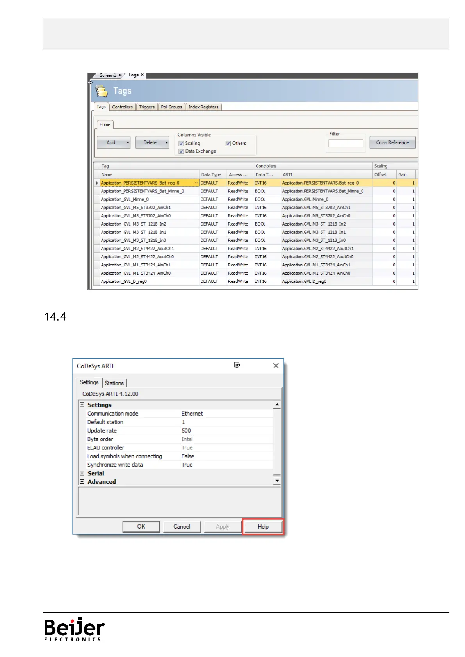Select the Tags sub-tab
465x657 pixels.
point(101,107)
